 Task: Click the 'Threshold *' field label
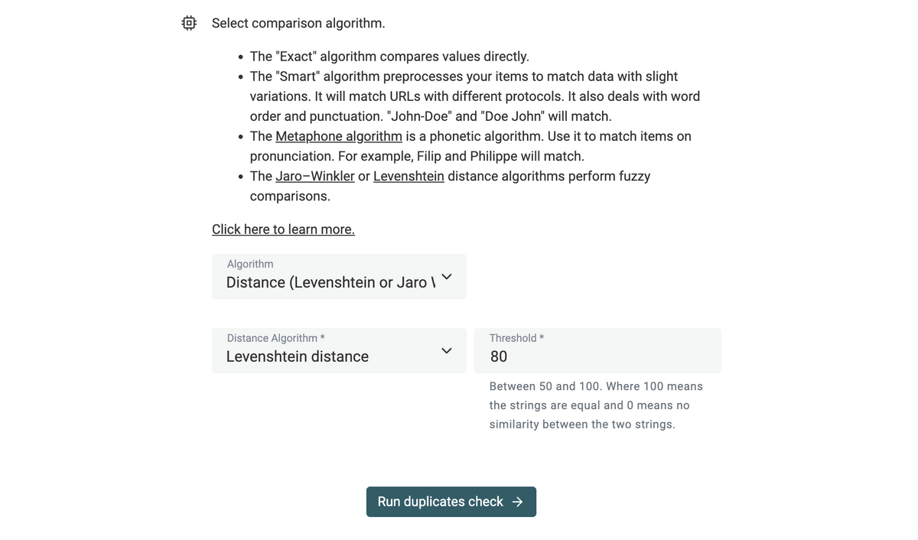click(x=516, y=338)
